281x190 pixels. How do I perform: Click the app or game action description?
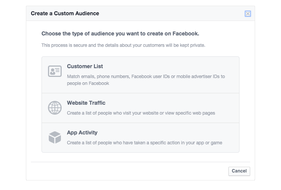click(145, 143)
